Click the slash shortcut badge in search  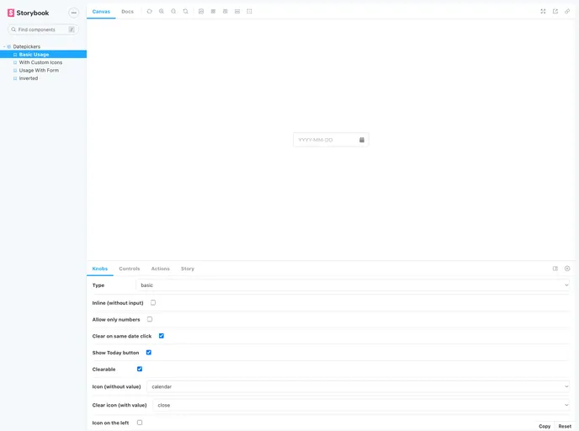click(72, 29)
